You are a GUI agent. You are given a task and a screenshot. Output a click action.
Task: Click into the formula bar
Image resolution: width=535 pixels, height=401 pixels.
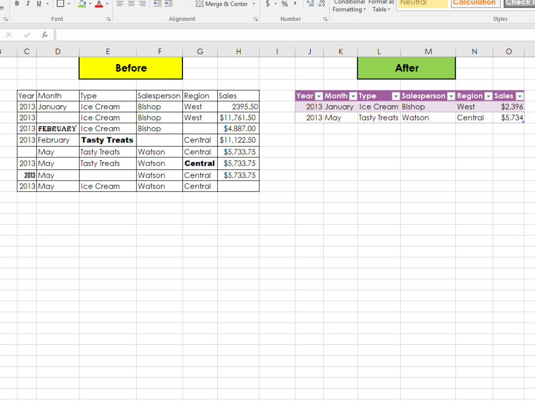pyautogui.click(x=295, y=35)
